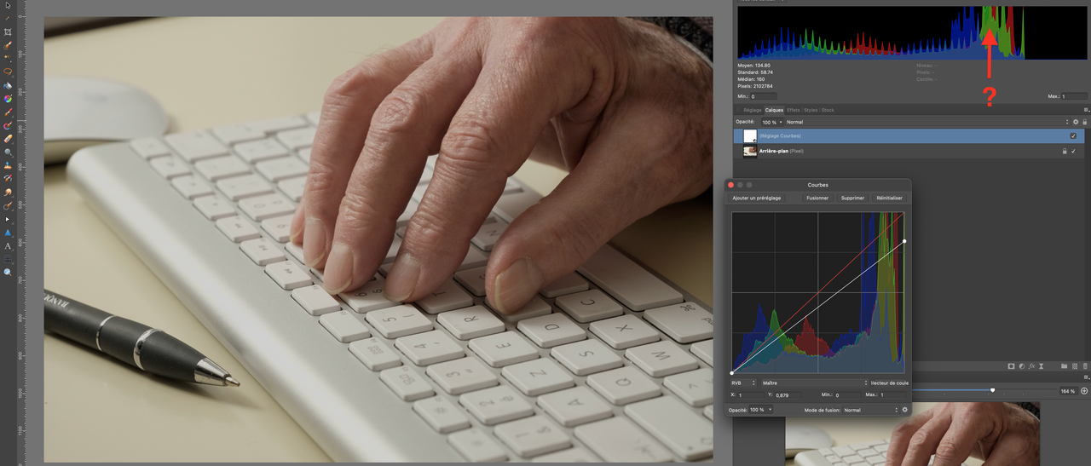Viewport: 1091px width, 466px height.
Task: Click the Réglage Courbes layer thumbnail
Action: click(x=750, y=135)
